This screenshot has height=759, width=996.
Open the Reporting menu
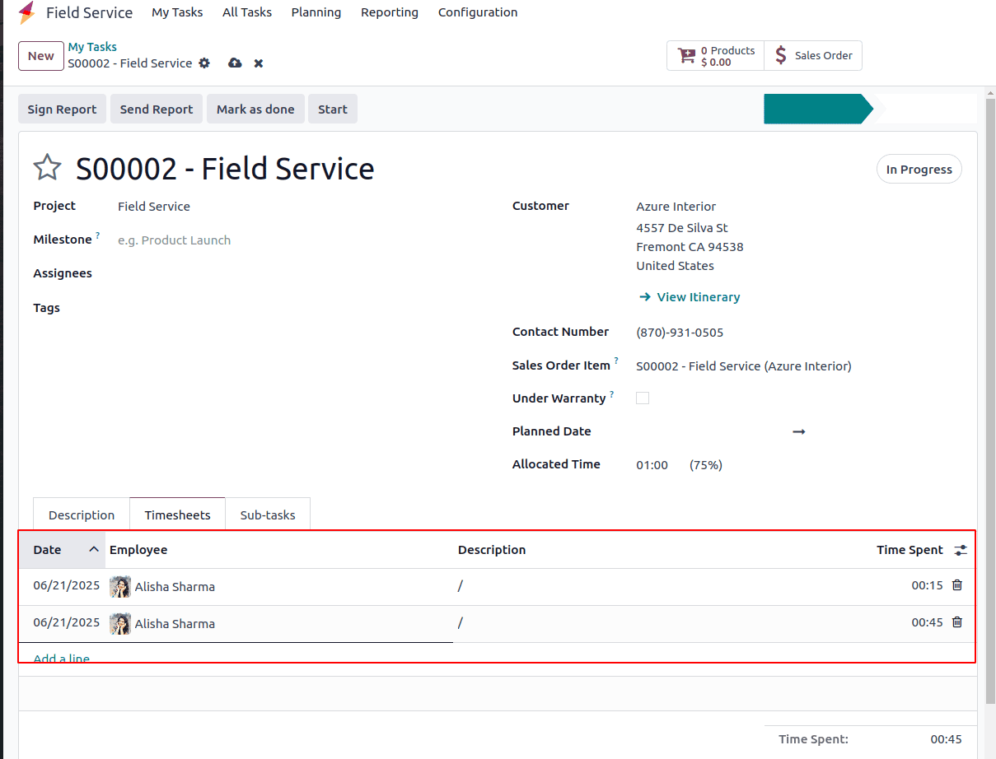(x=390, y=12)
